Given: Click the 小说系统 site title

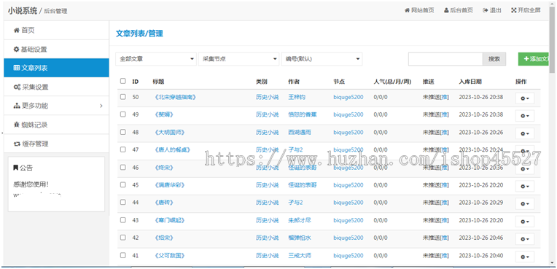Looking at the screenshot, I should pyautogui.click(x=23, y=11).
